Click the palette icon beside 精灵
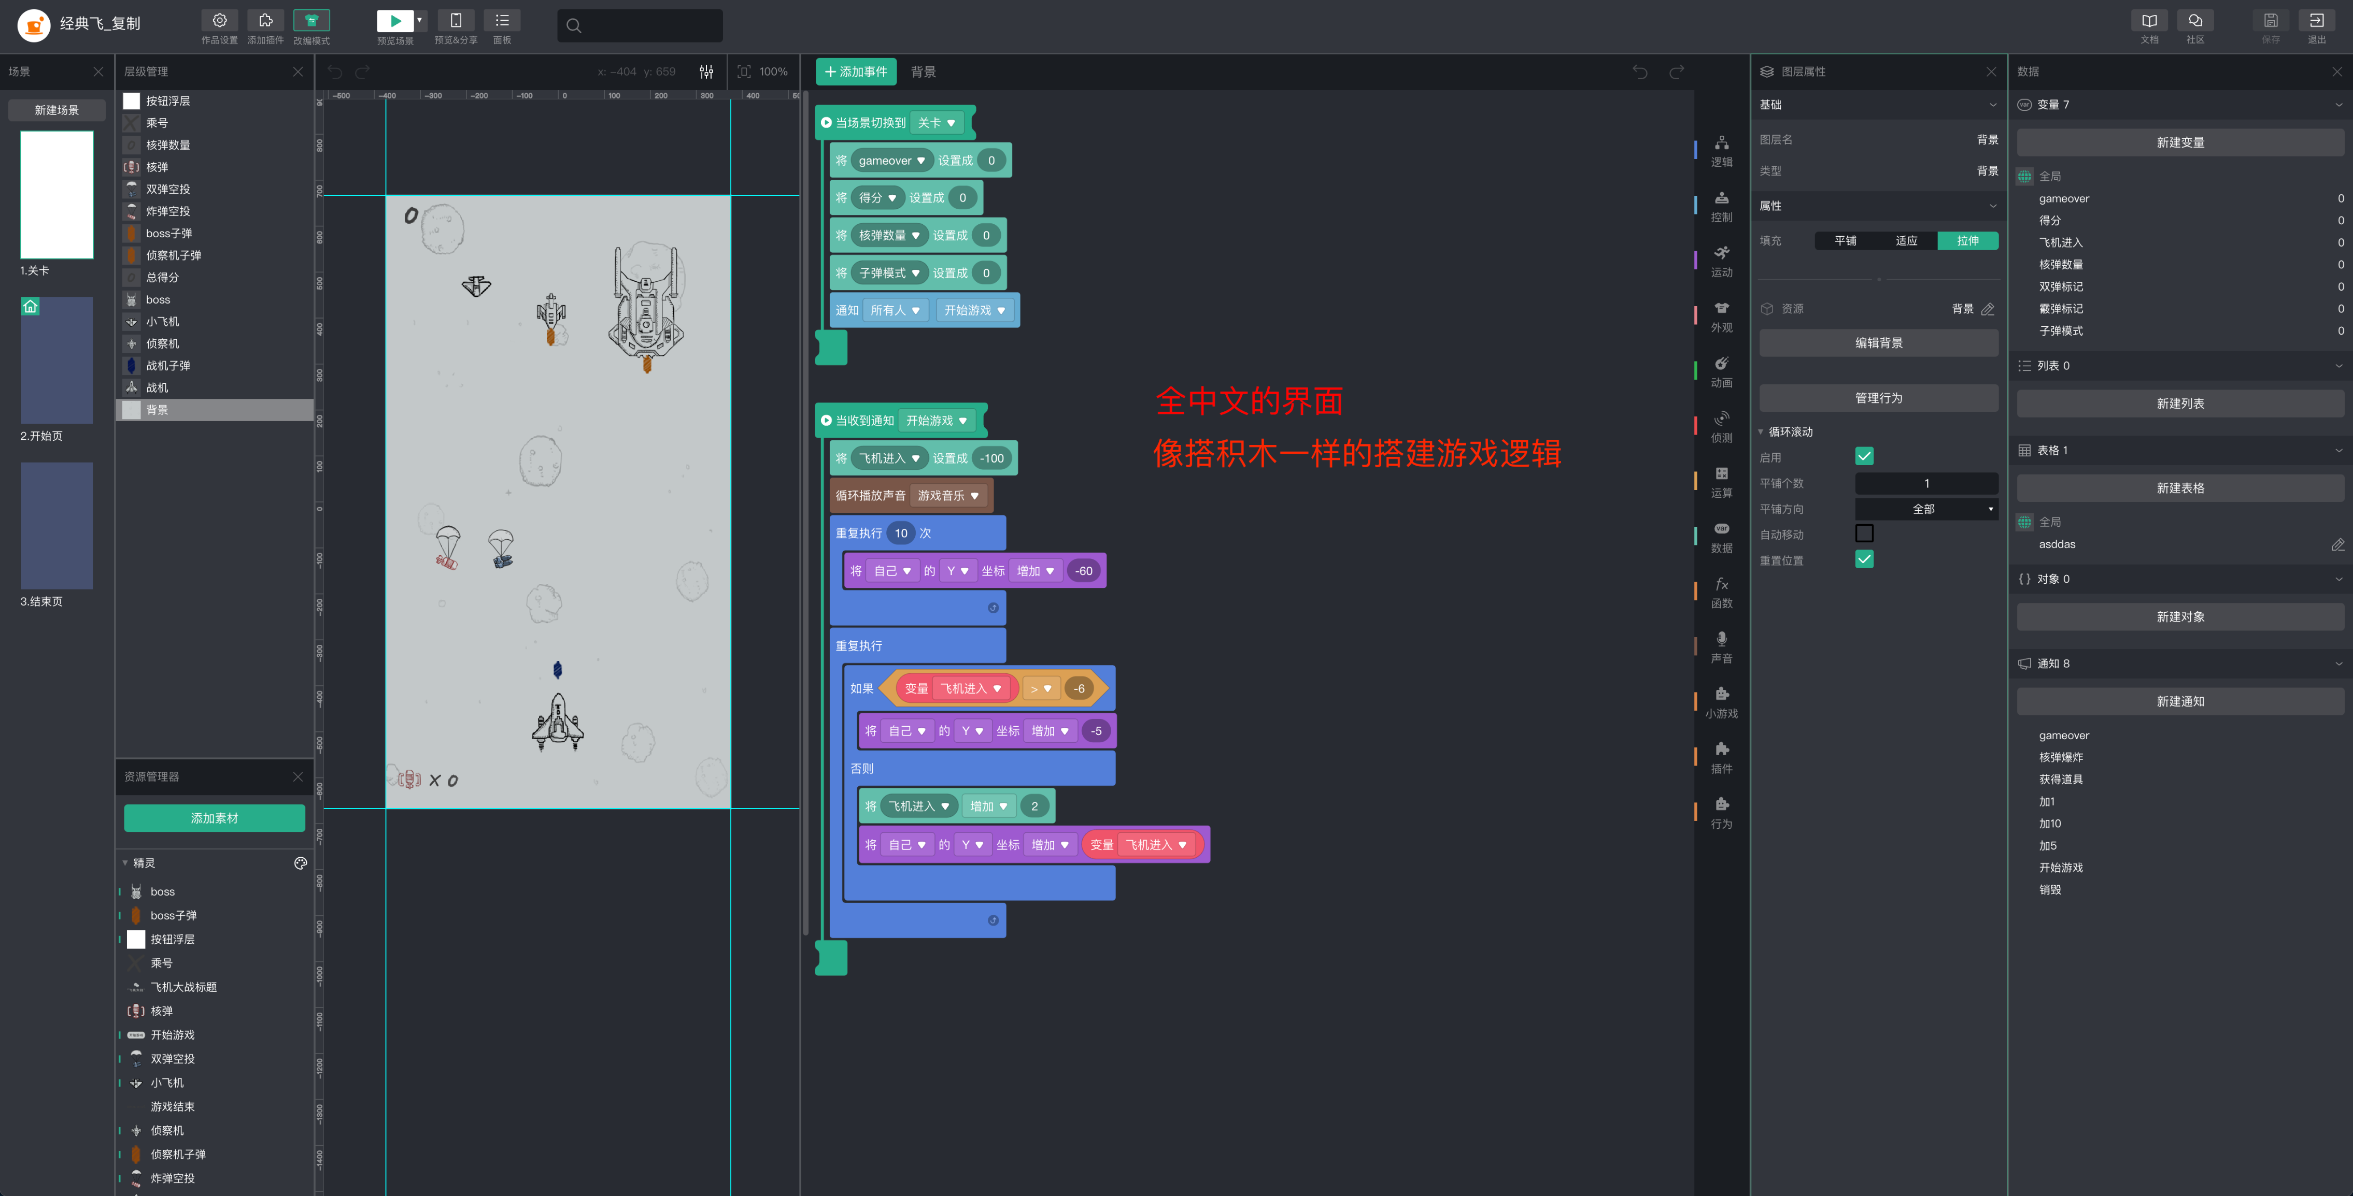The image size is (2353, 1196). (x=301, y=863)
